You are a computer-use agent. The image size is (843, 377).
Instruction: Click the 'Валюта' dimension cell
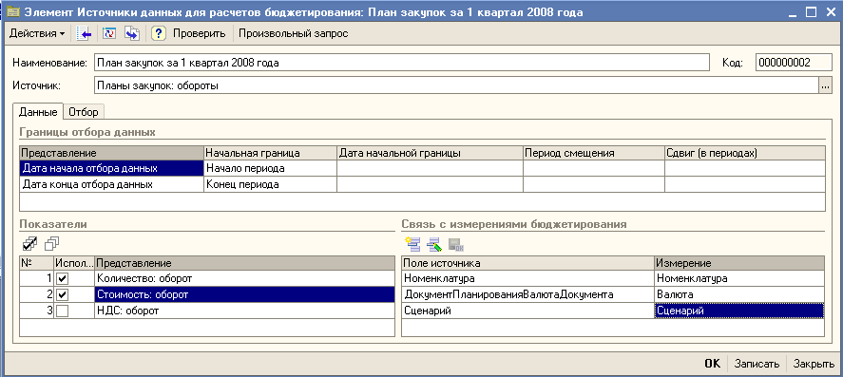tap(739, 294)
